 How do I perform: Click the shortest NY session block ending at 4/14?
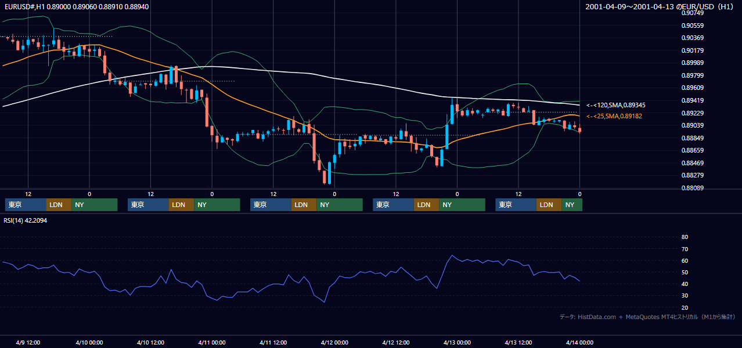(572, 205)
